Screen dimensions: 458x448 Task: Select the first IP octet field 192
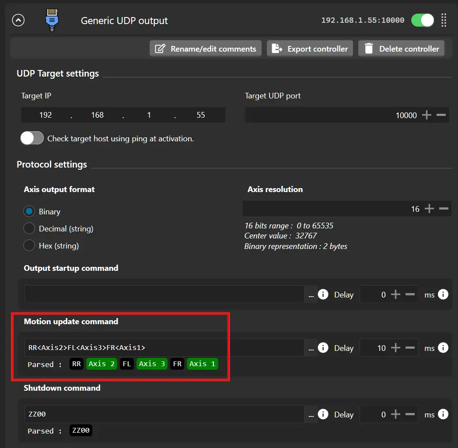click(45, 115)
